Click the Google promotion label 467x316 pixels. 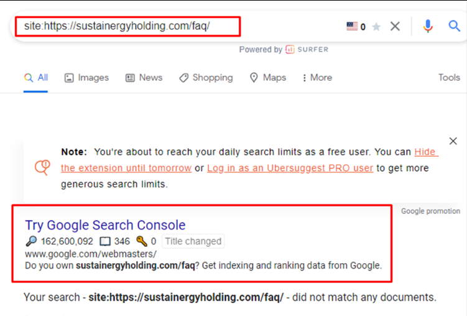pos(430,211)
